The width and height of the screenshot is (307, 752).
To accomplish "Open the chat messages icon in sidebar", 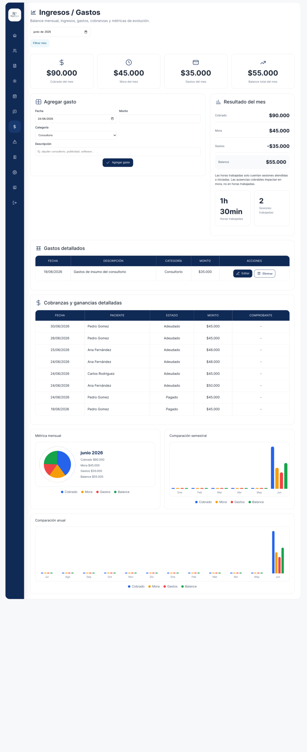I will [x=15, y=112].
